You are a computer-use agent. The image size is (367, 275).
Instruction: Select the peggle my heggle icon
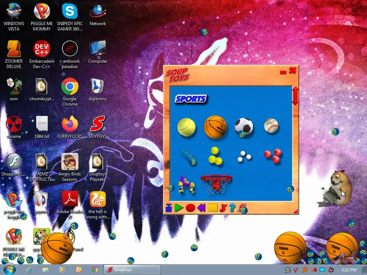14,205
